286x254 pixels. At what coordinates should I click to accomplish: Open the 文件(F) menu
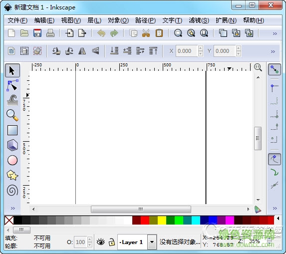coord(17,20)
